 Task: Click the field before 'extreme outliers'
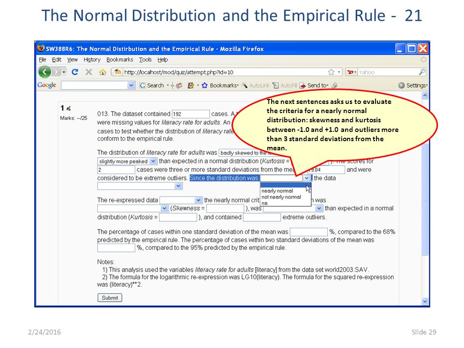pyautogui.click(x=262, y=217)
